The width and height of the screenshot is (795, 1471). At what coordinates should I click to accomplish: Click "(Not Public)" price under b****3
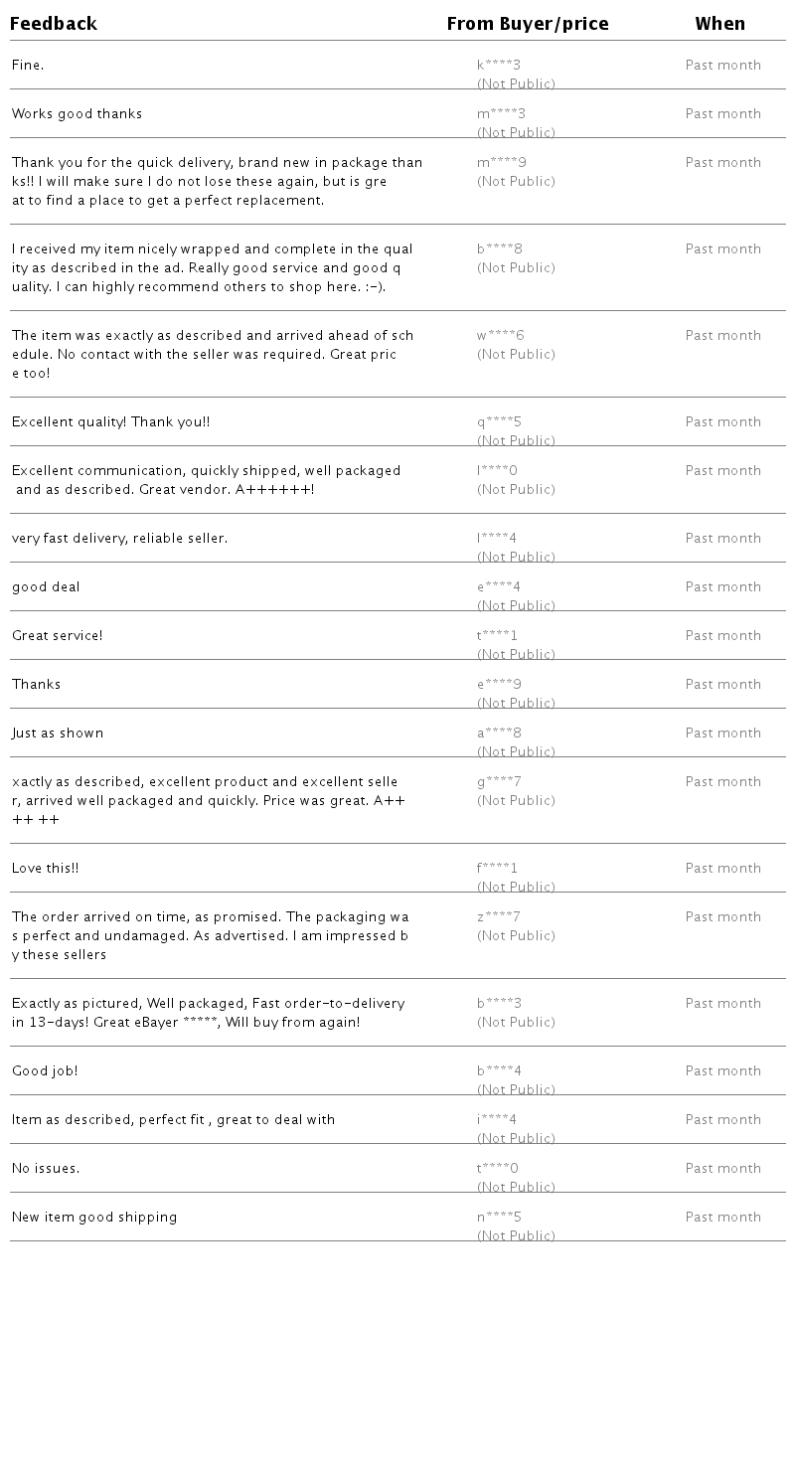coord(516,1023)
